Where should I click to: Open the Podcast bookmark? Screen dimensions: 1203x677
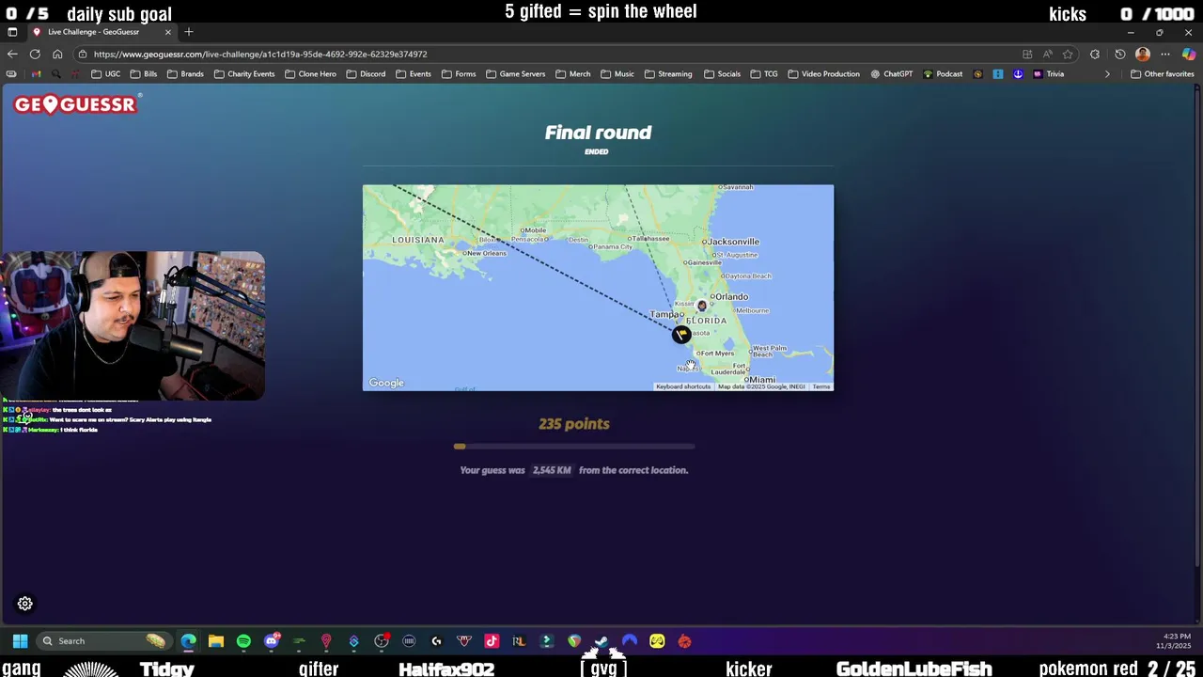[943, 74]
